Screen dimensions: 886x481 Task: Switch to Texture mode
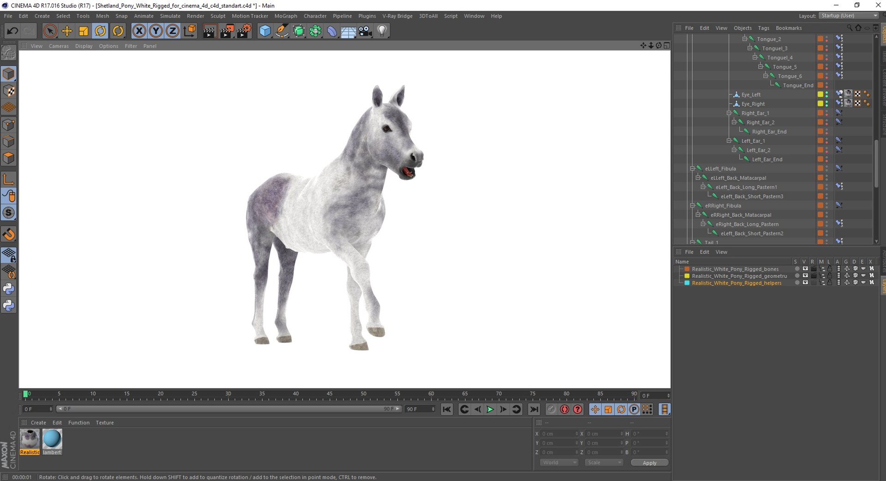9,91
